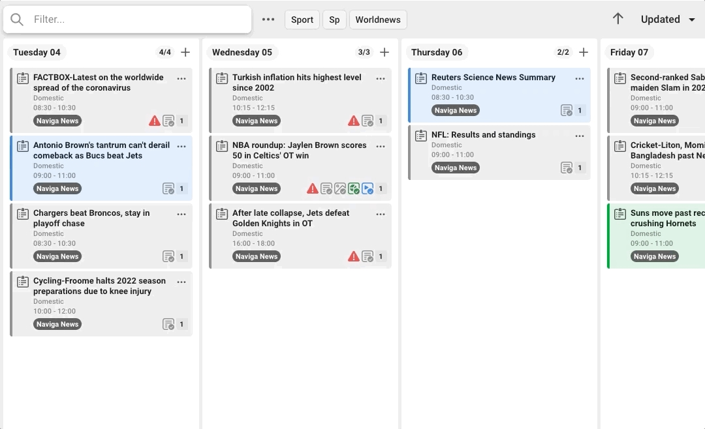Click the red warning icon on Jets defeat card

[x=353, y=256]
